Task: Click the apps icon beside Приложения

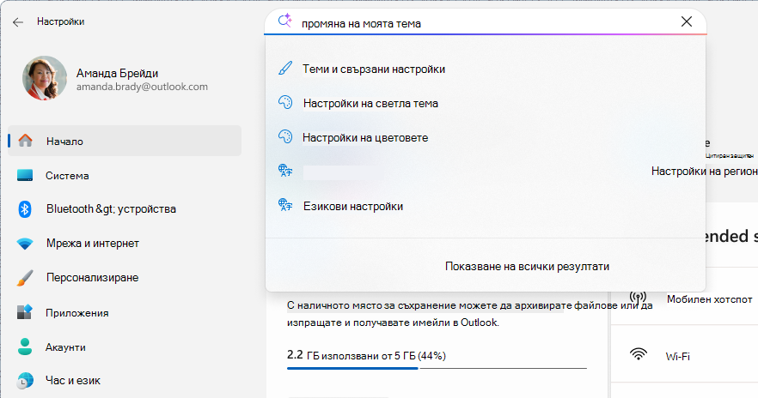Action: tap(25, 312)
